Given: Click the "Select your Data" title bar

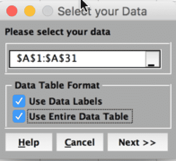Looking at the screenshot, I should (102, 12).
